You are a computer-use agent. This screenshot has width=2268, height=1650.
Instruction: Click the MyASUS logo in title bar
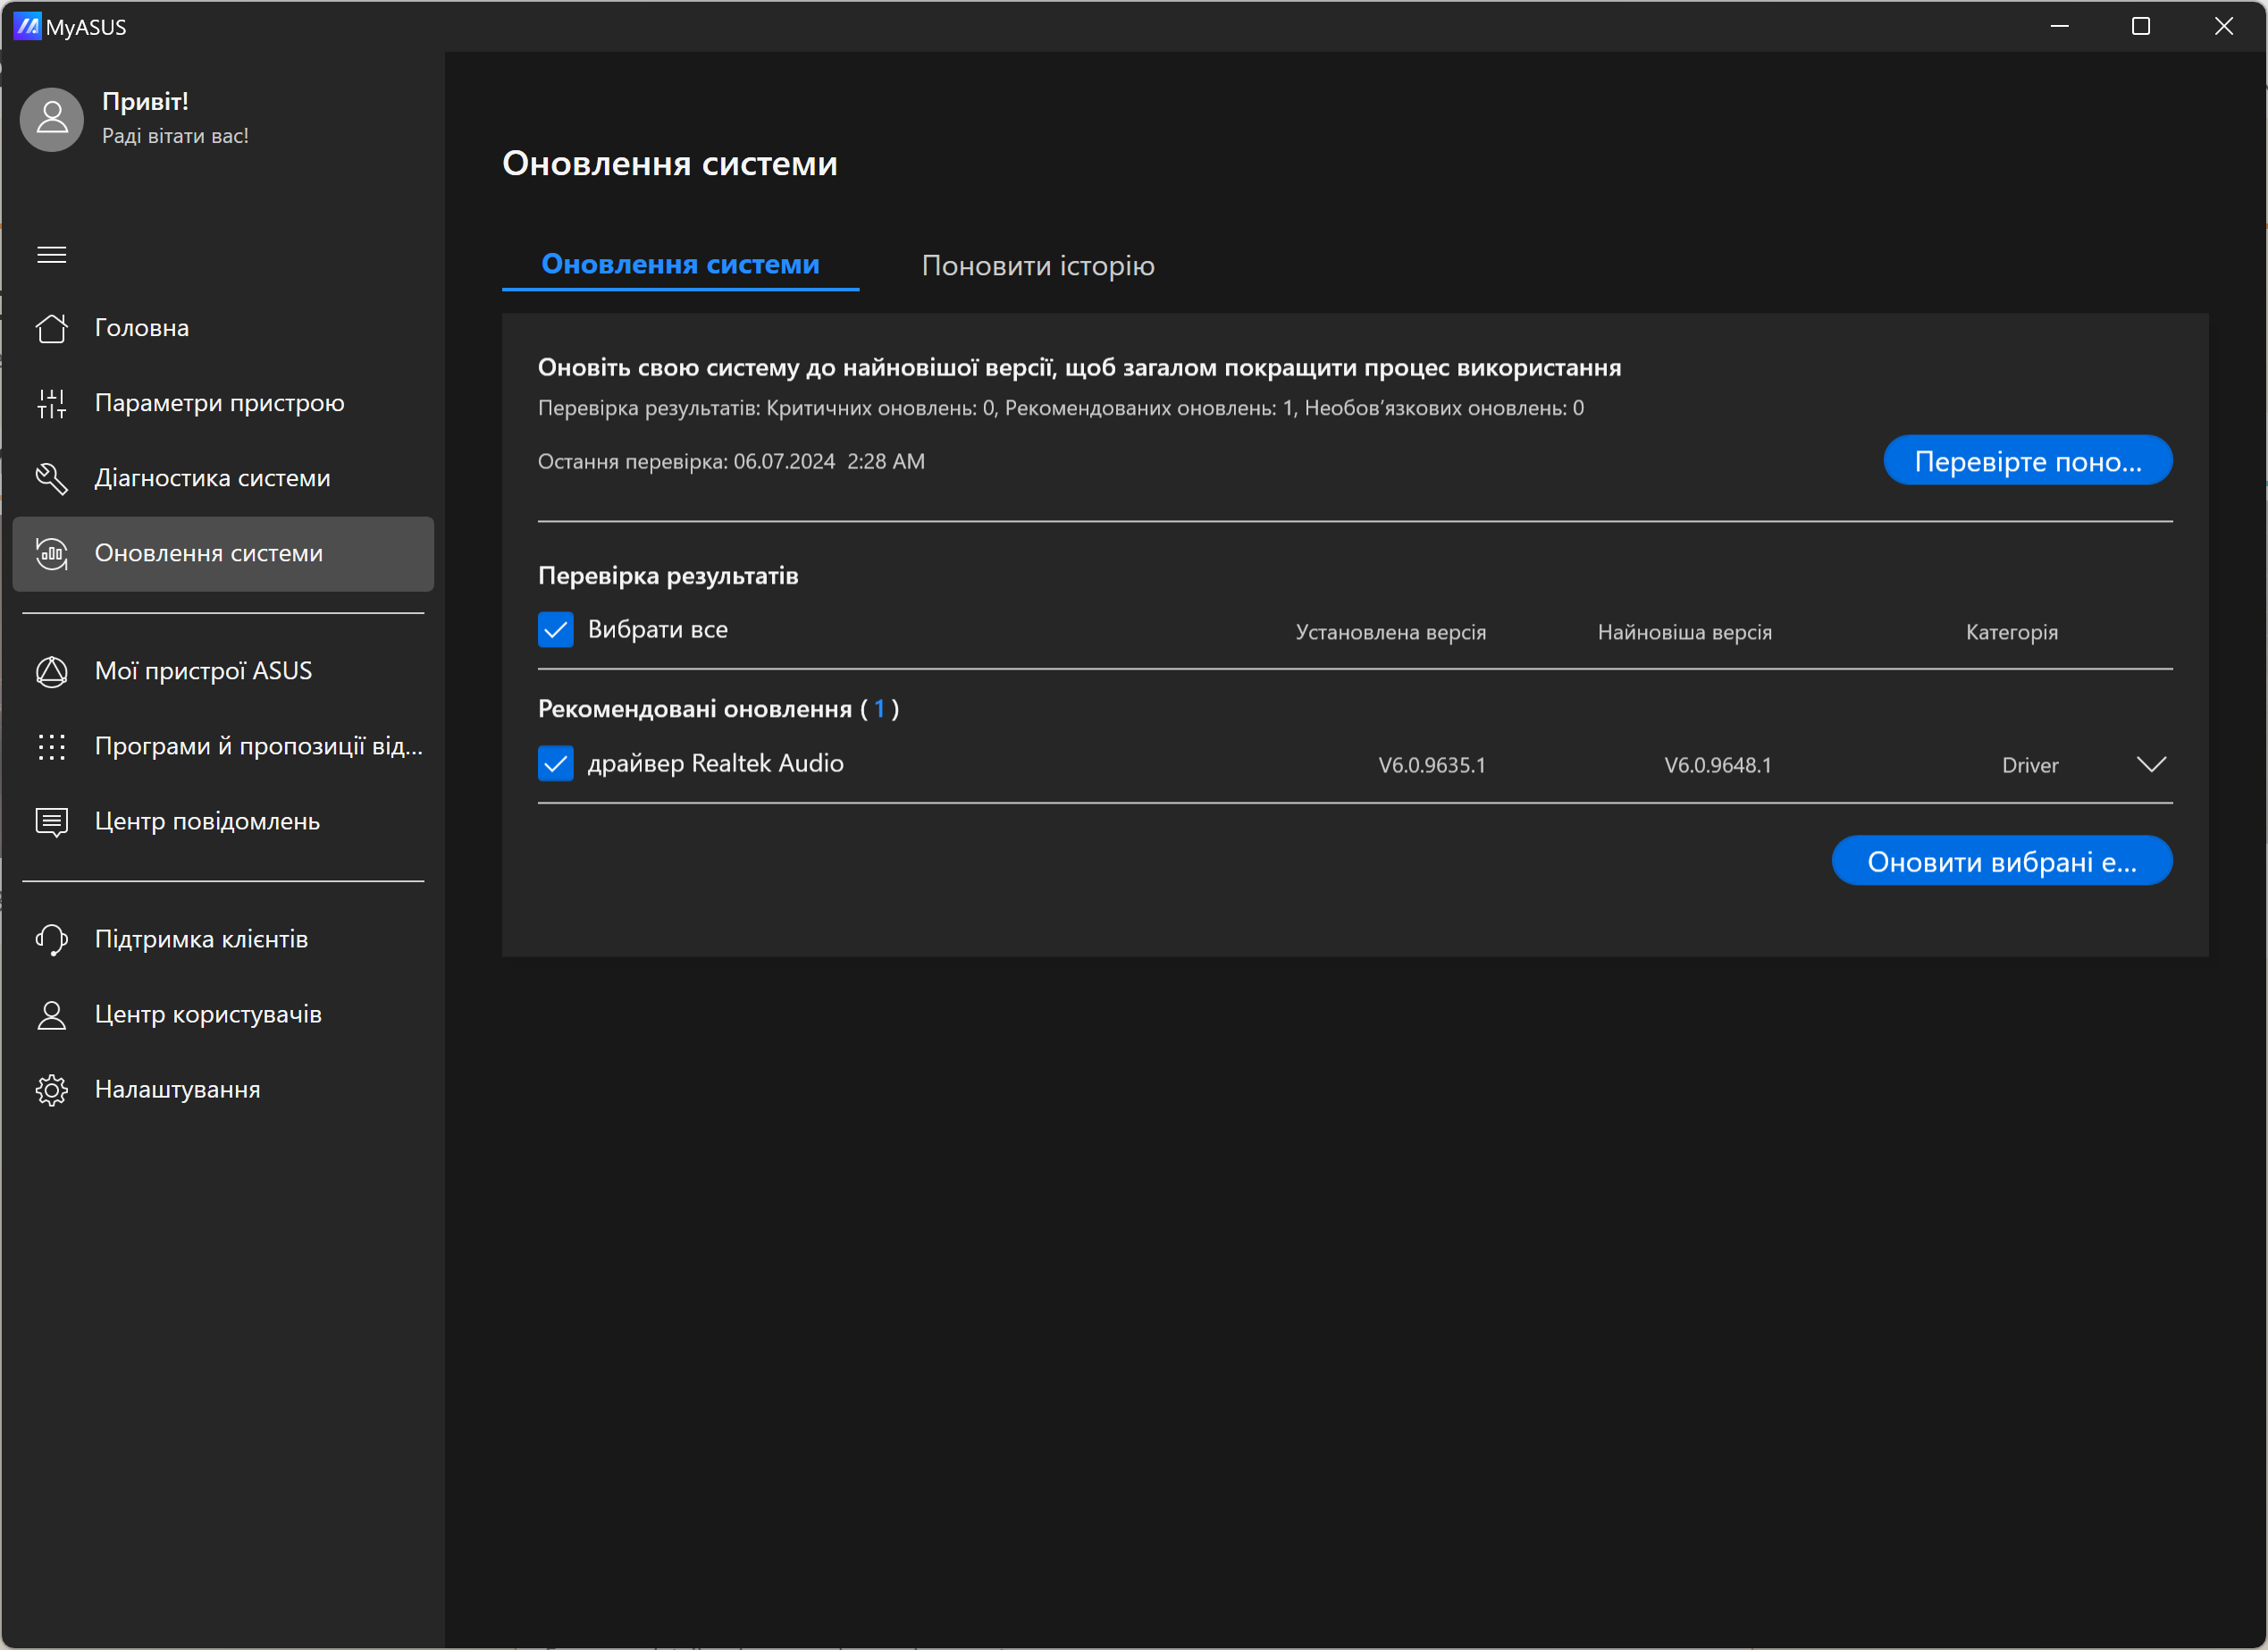pos(28,26)
